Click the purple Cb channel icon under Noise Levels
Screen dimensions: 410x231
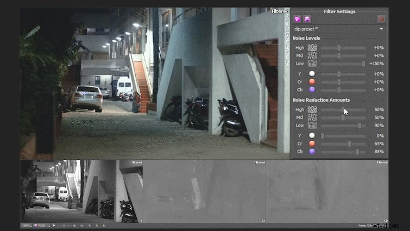tap(312, 90)
